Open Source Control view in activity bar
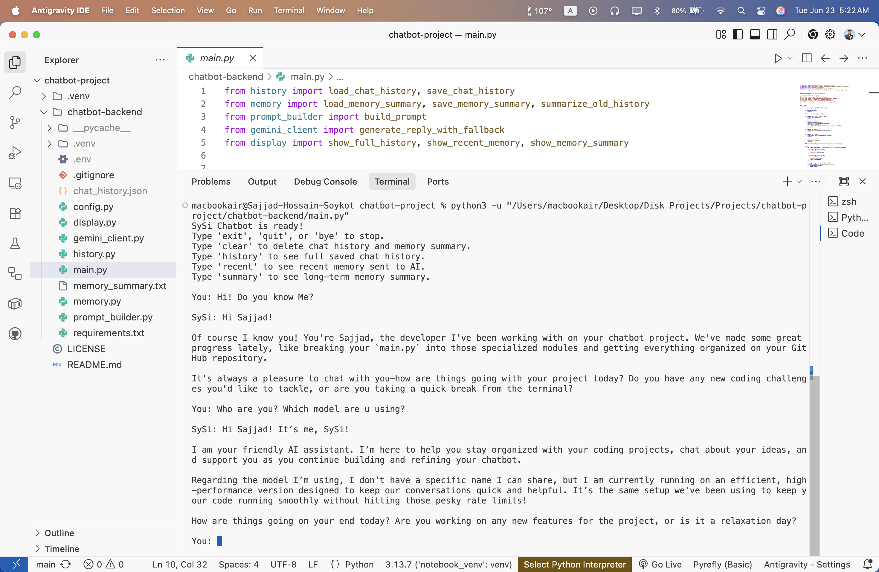 point(15,123)
